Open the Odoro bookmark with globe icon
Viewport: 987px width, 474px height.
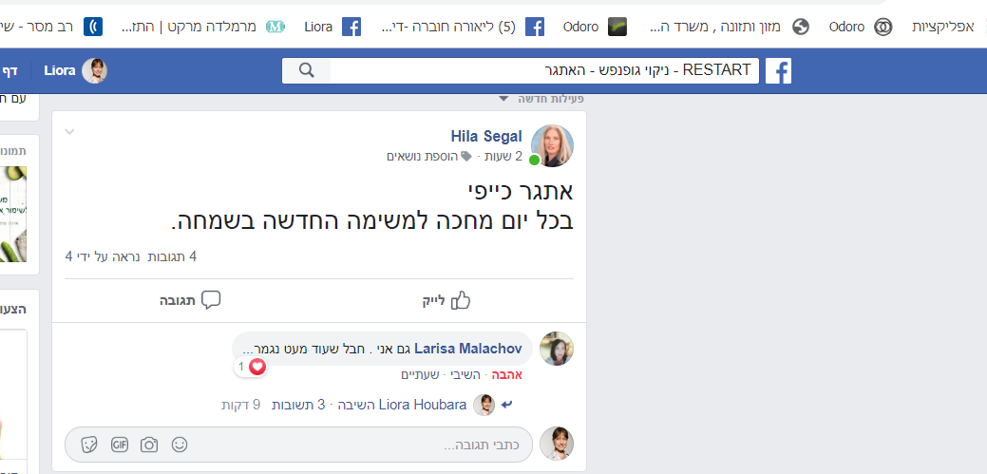tap(861, 27)
